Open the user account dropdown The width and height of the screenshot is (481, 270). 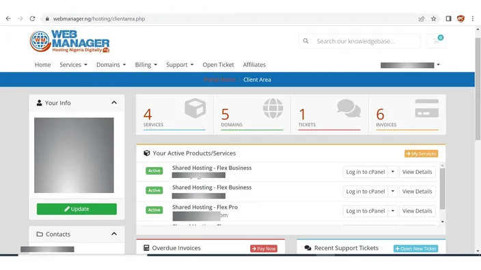[x=410, y=65]
